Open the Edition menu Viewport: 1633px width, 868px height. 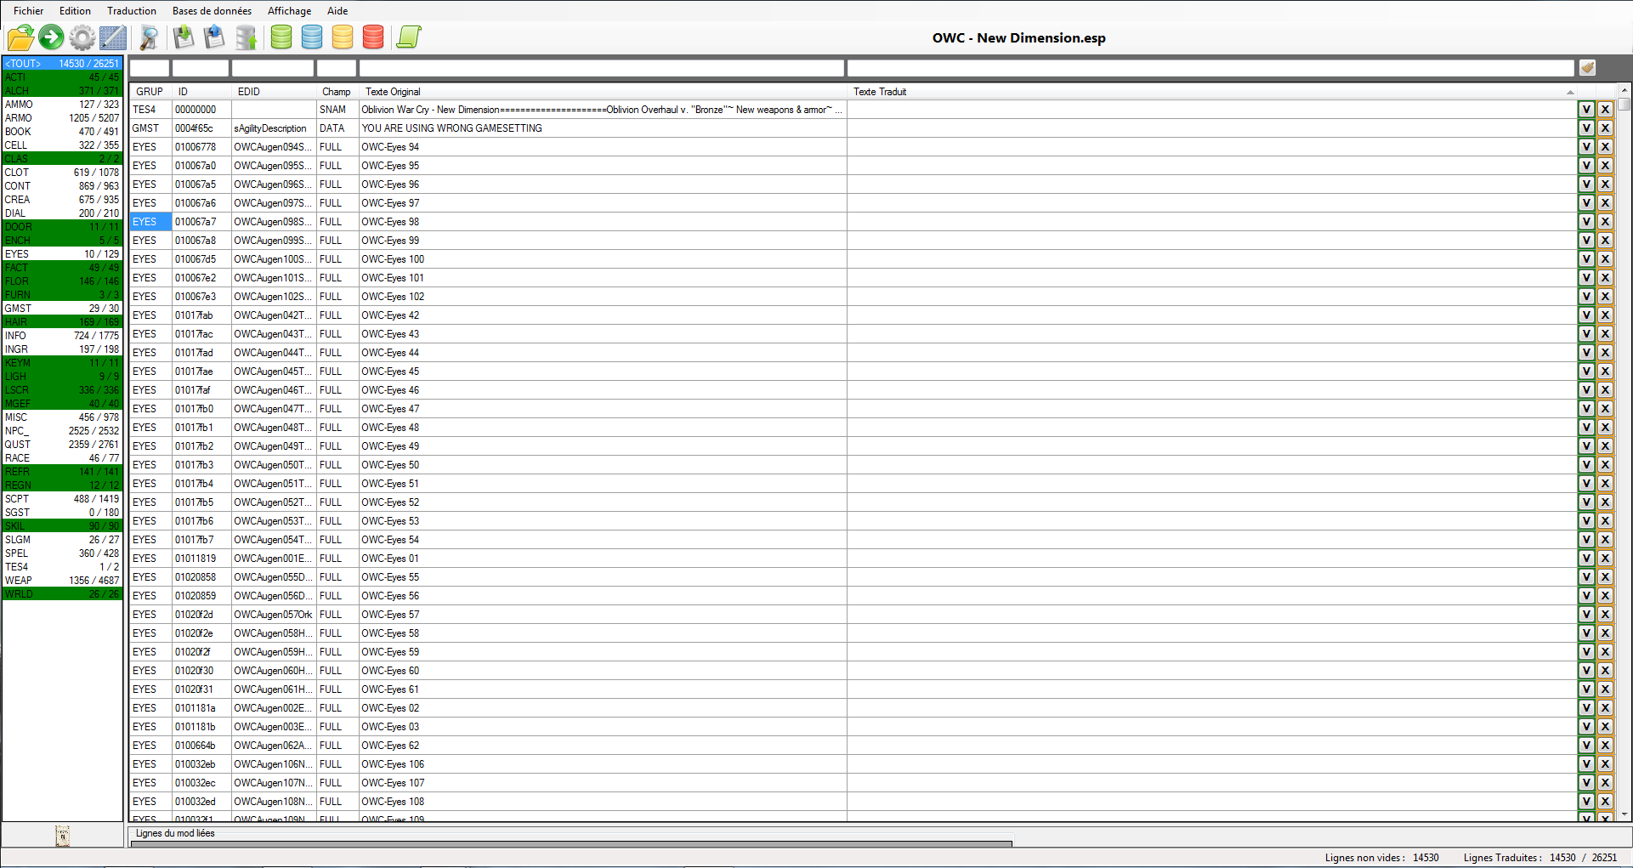point(75,11)
